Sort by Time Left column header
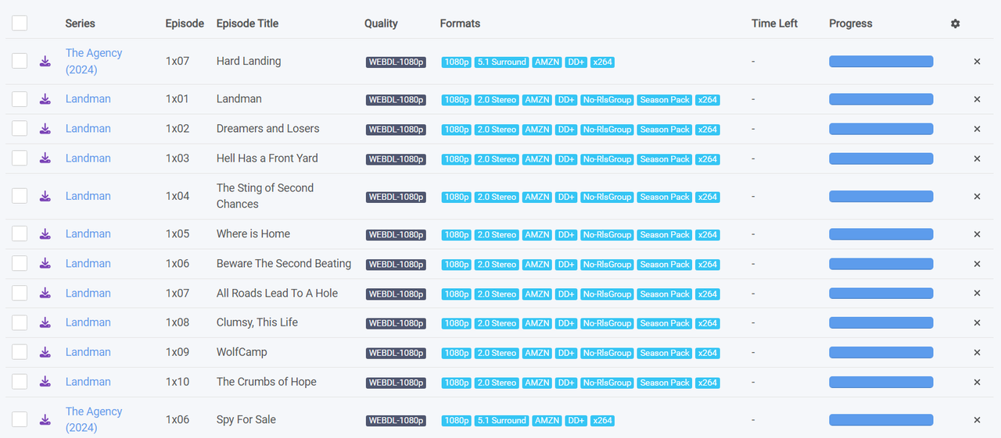The image size is (1001, 438). tap(774, 23)
